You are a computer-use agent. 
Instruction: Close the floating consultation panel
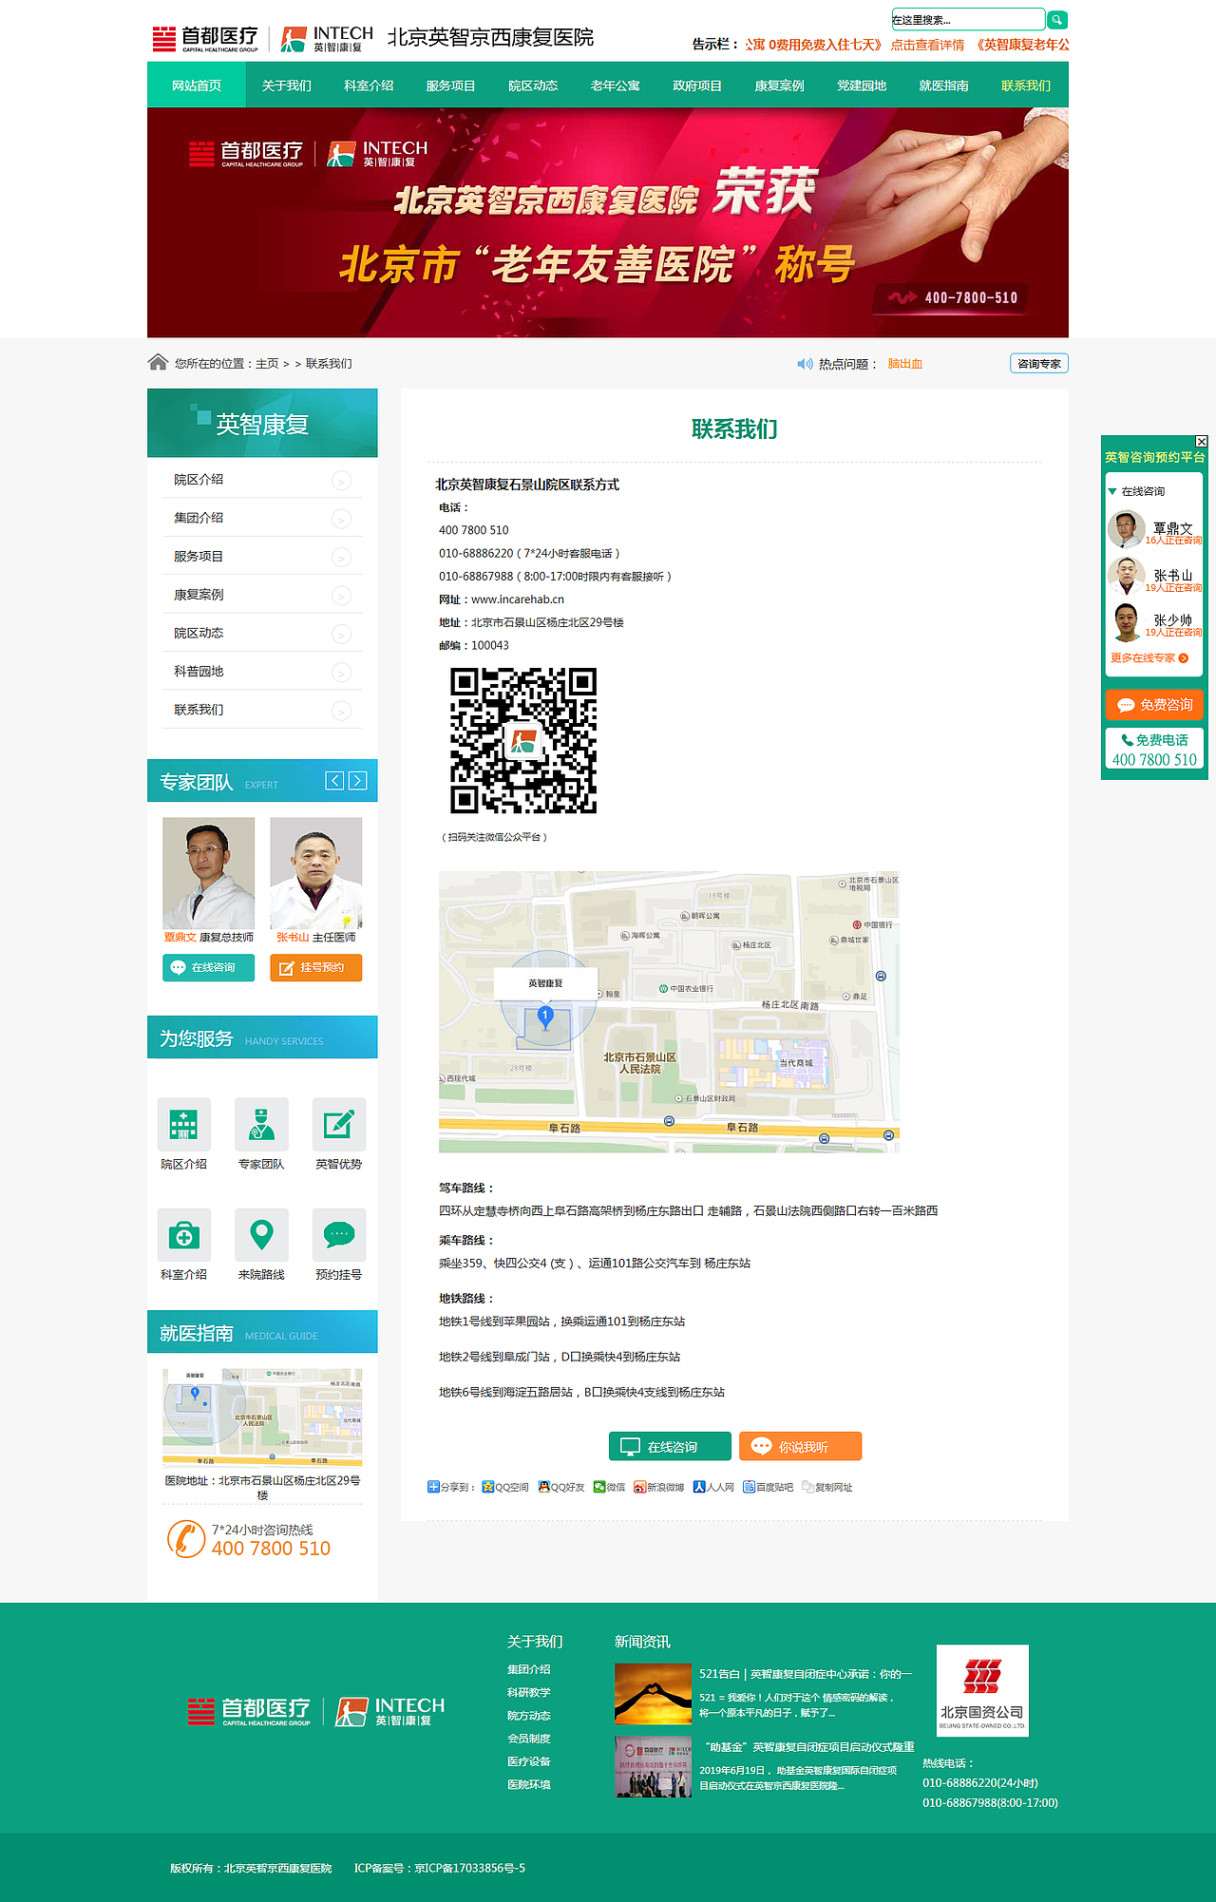(x=1201, y=442)
